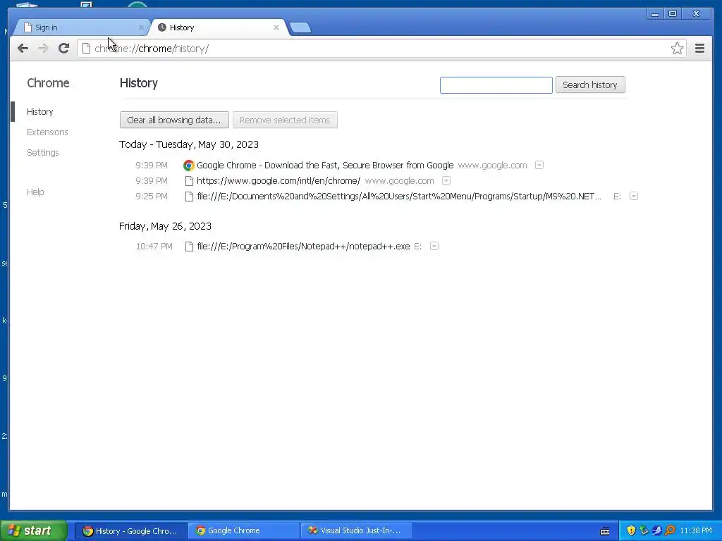Image resolution: width=722 pixels, height=541 pixels.
Task: Click the security shield icon in system tray
Action: [x=631, y=530]
